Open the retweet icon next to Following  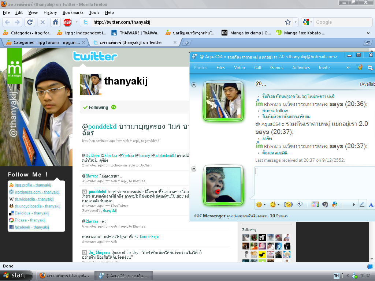[114, 107]
